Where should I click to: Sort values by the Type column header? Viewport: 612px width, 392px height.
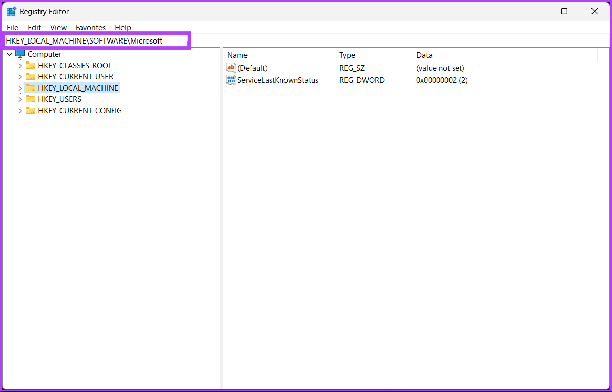pos(374,55)
